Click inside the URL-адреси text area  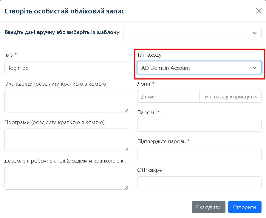click(x=67, y=101)
